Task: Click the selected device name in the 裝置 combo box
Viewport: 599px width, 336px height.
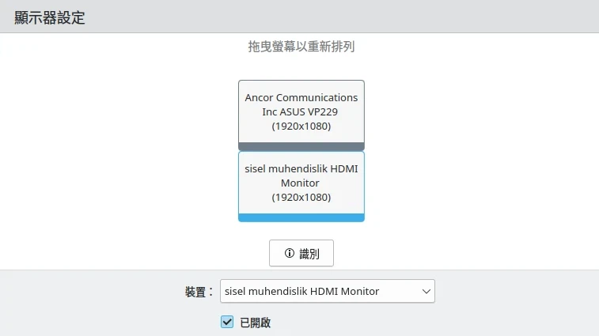Action: tap(302, 291)
